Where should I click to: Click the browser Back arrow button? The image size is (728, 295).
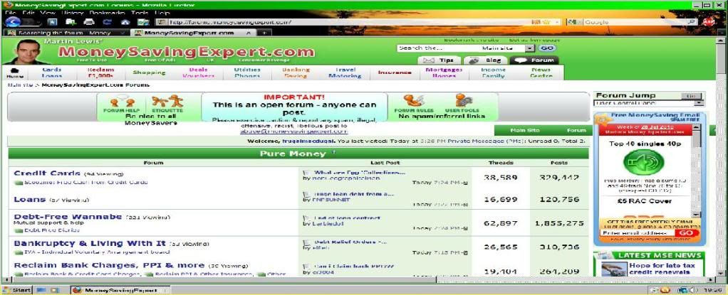click(x=13, y=22)
